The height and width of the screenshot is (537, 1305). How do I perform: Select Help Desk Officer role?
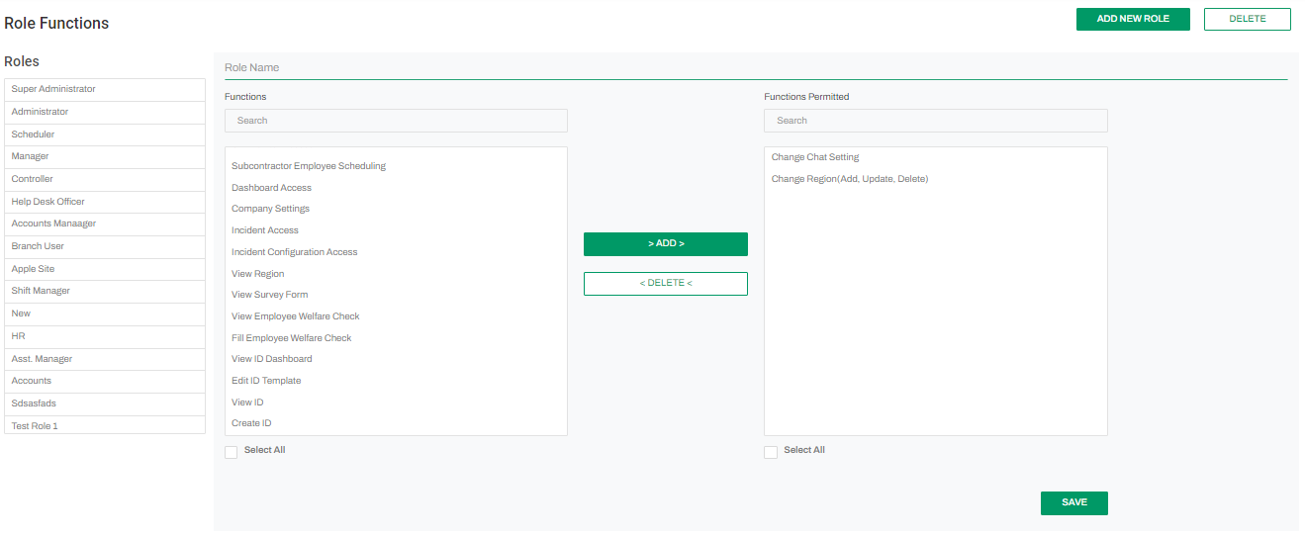[x=105, y=202]
